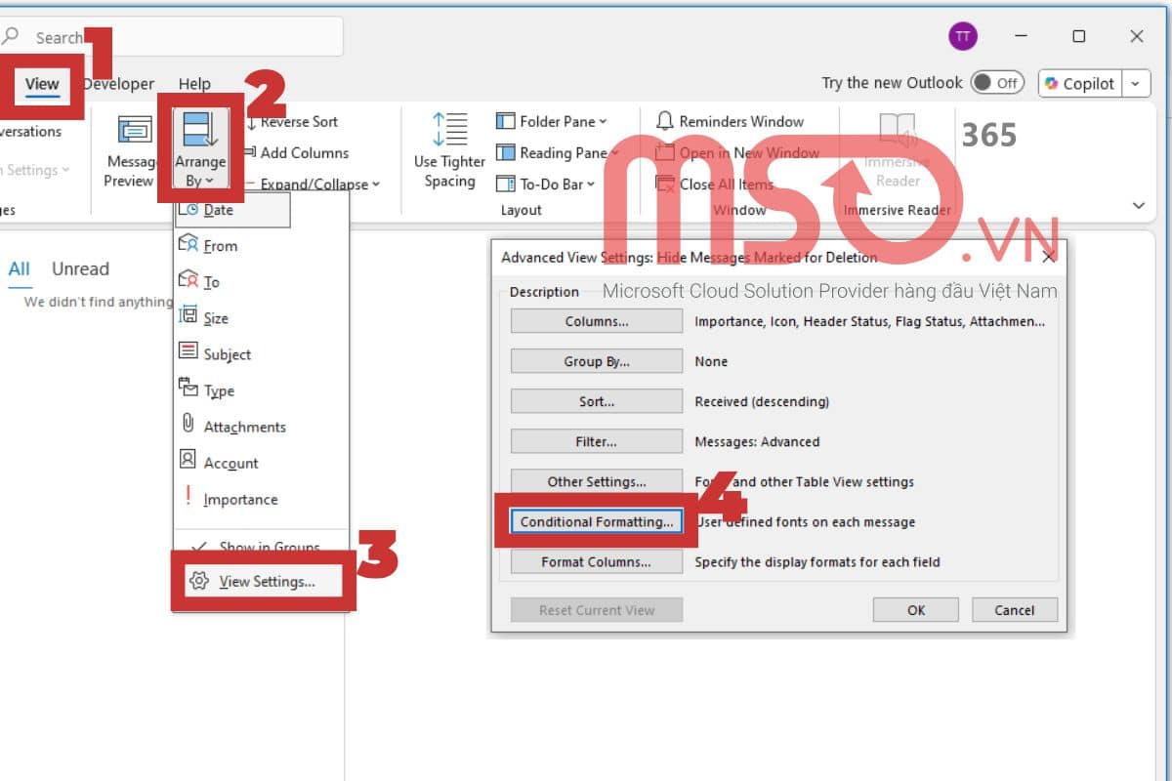1172x781 pixels.
Task: Click in the Search box
Action: [171, 37]
